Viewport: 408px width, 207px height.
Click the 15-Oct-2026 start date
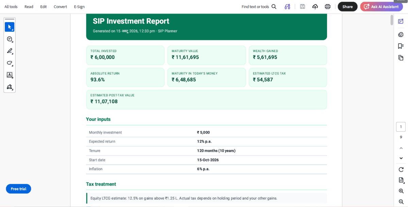click(x=208, y=160)
